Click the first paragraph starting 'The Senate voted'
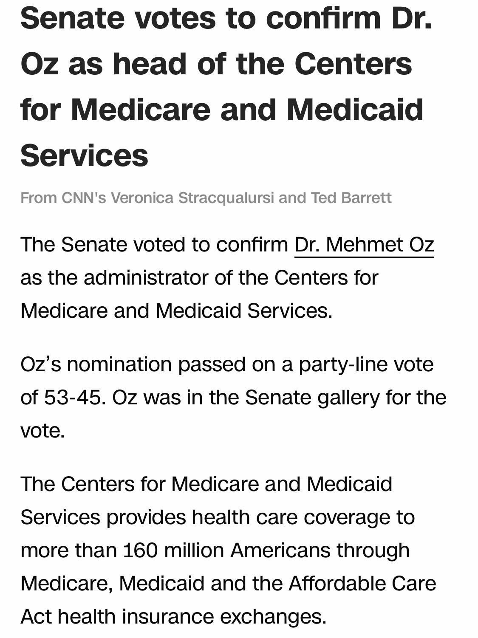The image size is (478, 638). [x=227, y=278]
